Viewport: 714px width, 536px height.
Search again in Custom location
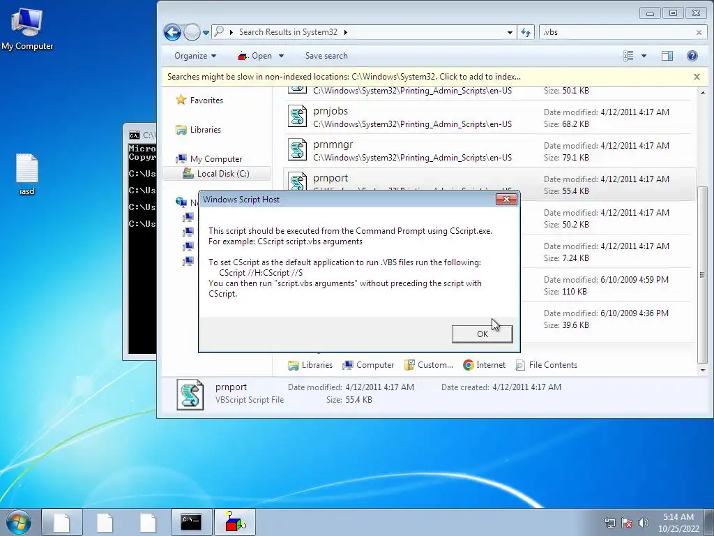(x=429, y=364)
